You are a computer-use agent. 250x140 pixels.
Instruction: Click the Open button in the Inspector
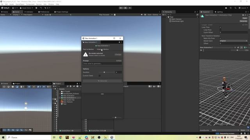[245, 18]
